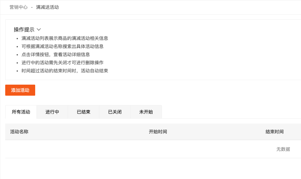Click the 无数据 empty table text
Screen dimensions: 301x179
[x=283, y=149]
